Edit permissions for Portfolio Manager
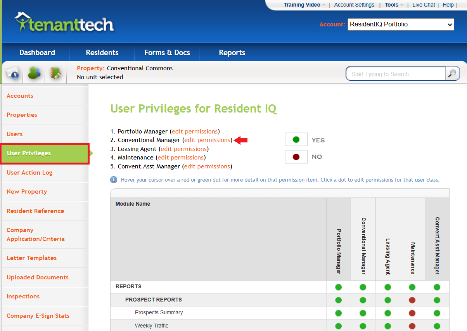The image size is (467, 331). [195, 132]
